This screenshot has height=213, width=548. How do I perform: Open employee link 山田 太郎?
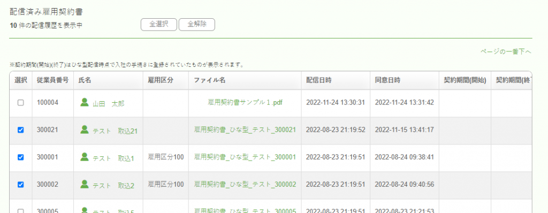[x=108, y=103]
